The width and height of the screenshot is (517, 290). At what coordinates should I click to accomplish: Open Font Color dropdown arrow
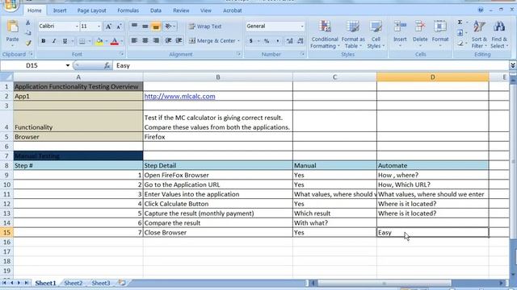point(122,41)
